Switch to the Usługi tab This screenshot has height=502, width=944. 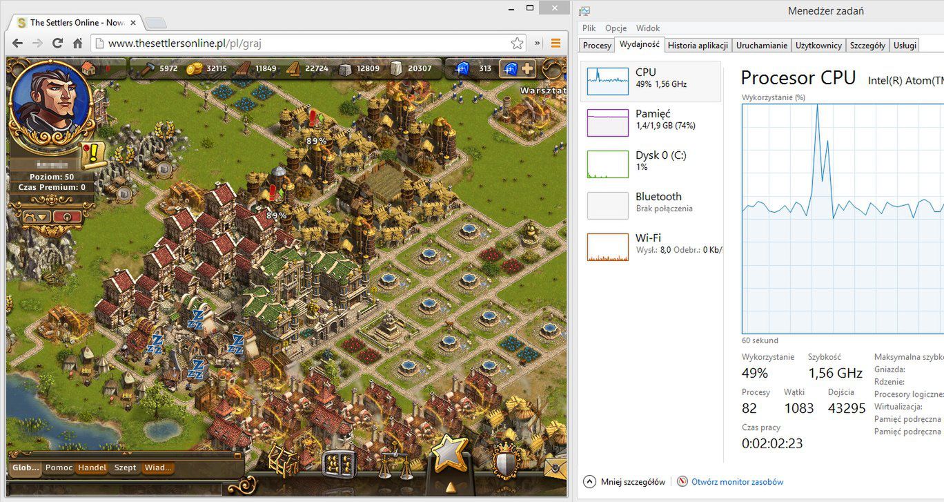click(905, 46)
